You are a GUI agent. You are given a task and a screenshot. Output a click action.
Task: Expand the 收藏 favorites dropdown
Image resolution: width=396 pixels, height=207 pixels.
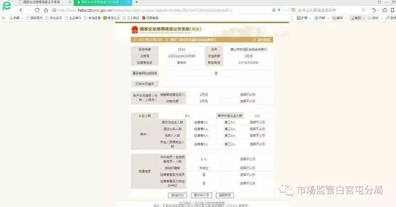click(22, 18)
